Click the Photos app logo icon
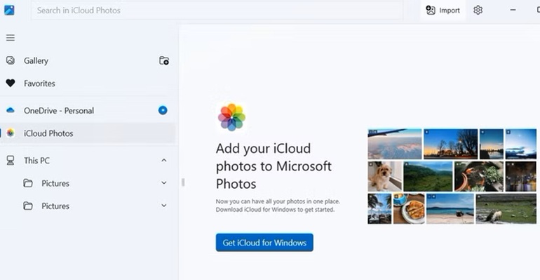The height and width of the screenshot is (280, 540). point(9,10)
